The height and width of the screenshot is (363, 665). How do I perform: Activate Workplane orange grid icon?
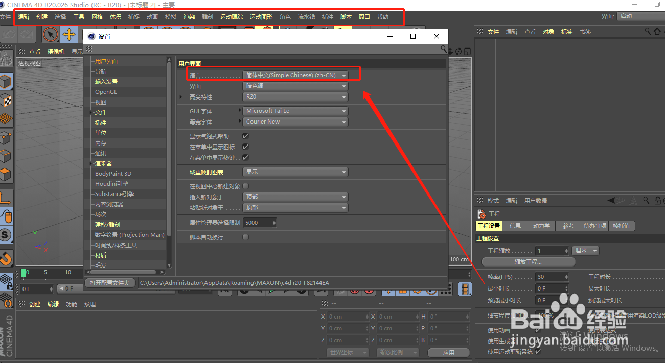coord(6,119)
